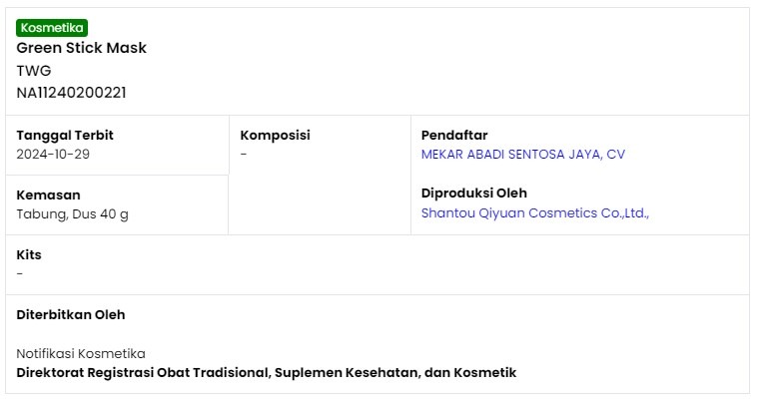The image size is (757, 404).
Task: Click the Kits heading
Action: tap(29, 254)
